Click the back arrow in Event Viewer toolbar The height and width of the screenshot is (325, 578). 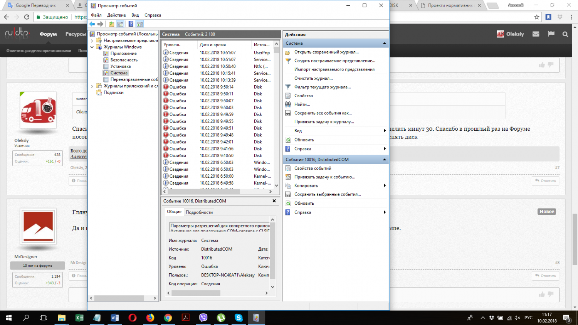click(92, 24)
